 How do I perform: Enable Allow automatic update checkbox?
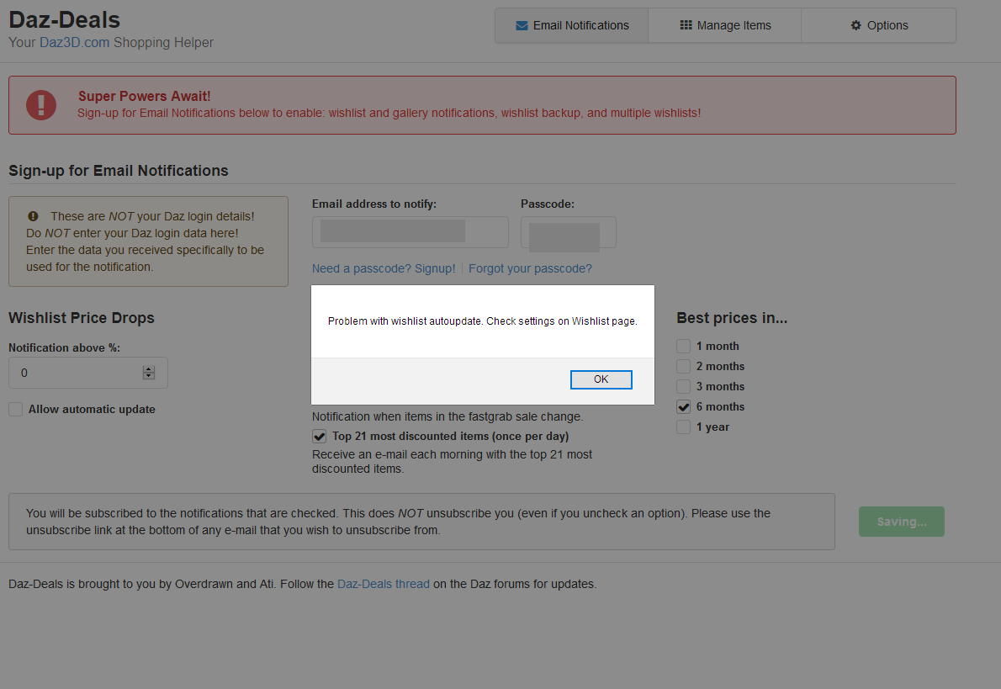(x=15, y=410)
